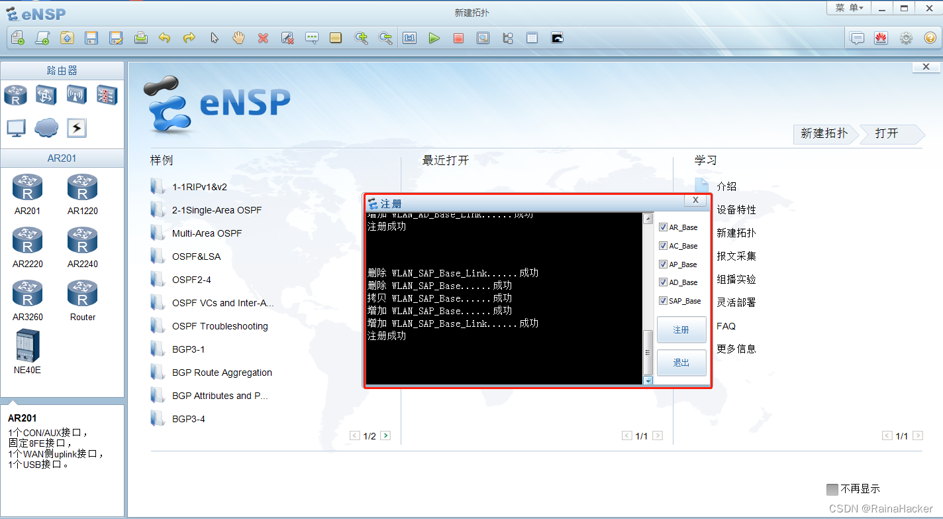Screen dimensions: 943x519
Task: Open the 菜单 dropdown
Action: click(x=848, y=8)
